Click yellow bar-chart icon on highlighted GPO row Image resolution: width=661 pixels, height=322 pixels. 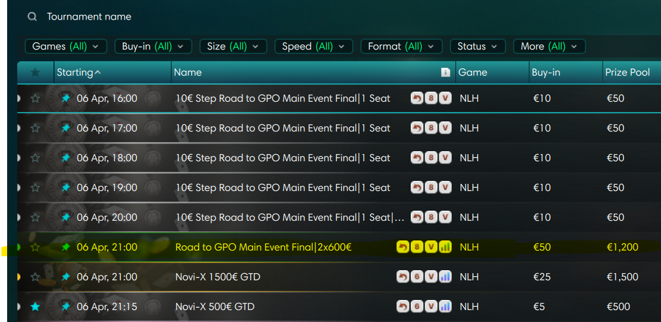(x=445, y=247)
